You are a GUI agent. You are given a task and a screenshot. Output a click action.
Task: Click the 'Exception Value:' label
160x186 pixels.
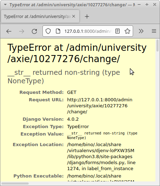42,134
